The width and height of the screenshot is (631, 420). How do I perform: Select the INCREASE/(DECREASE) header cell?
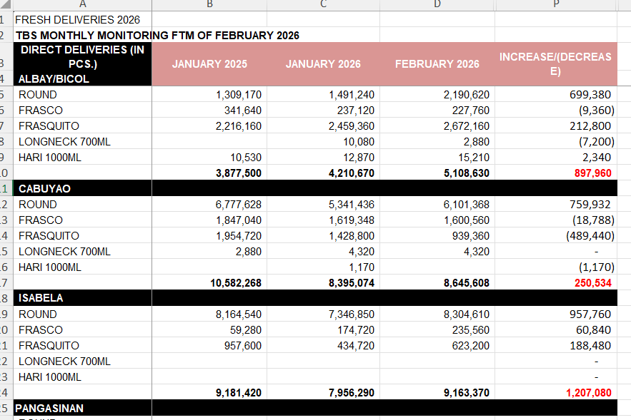[x=556, y=64]
